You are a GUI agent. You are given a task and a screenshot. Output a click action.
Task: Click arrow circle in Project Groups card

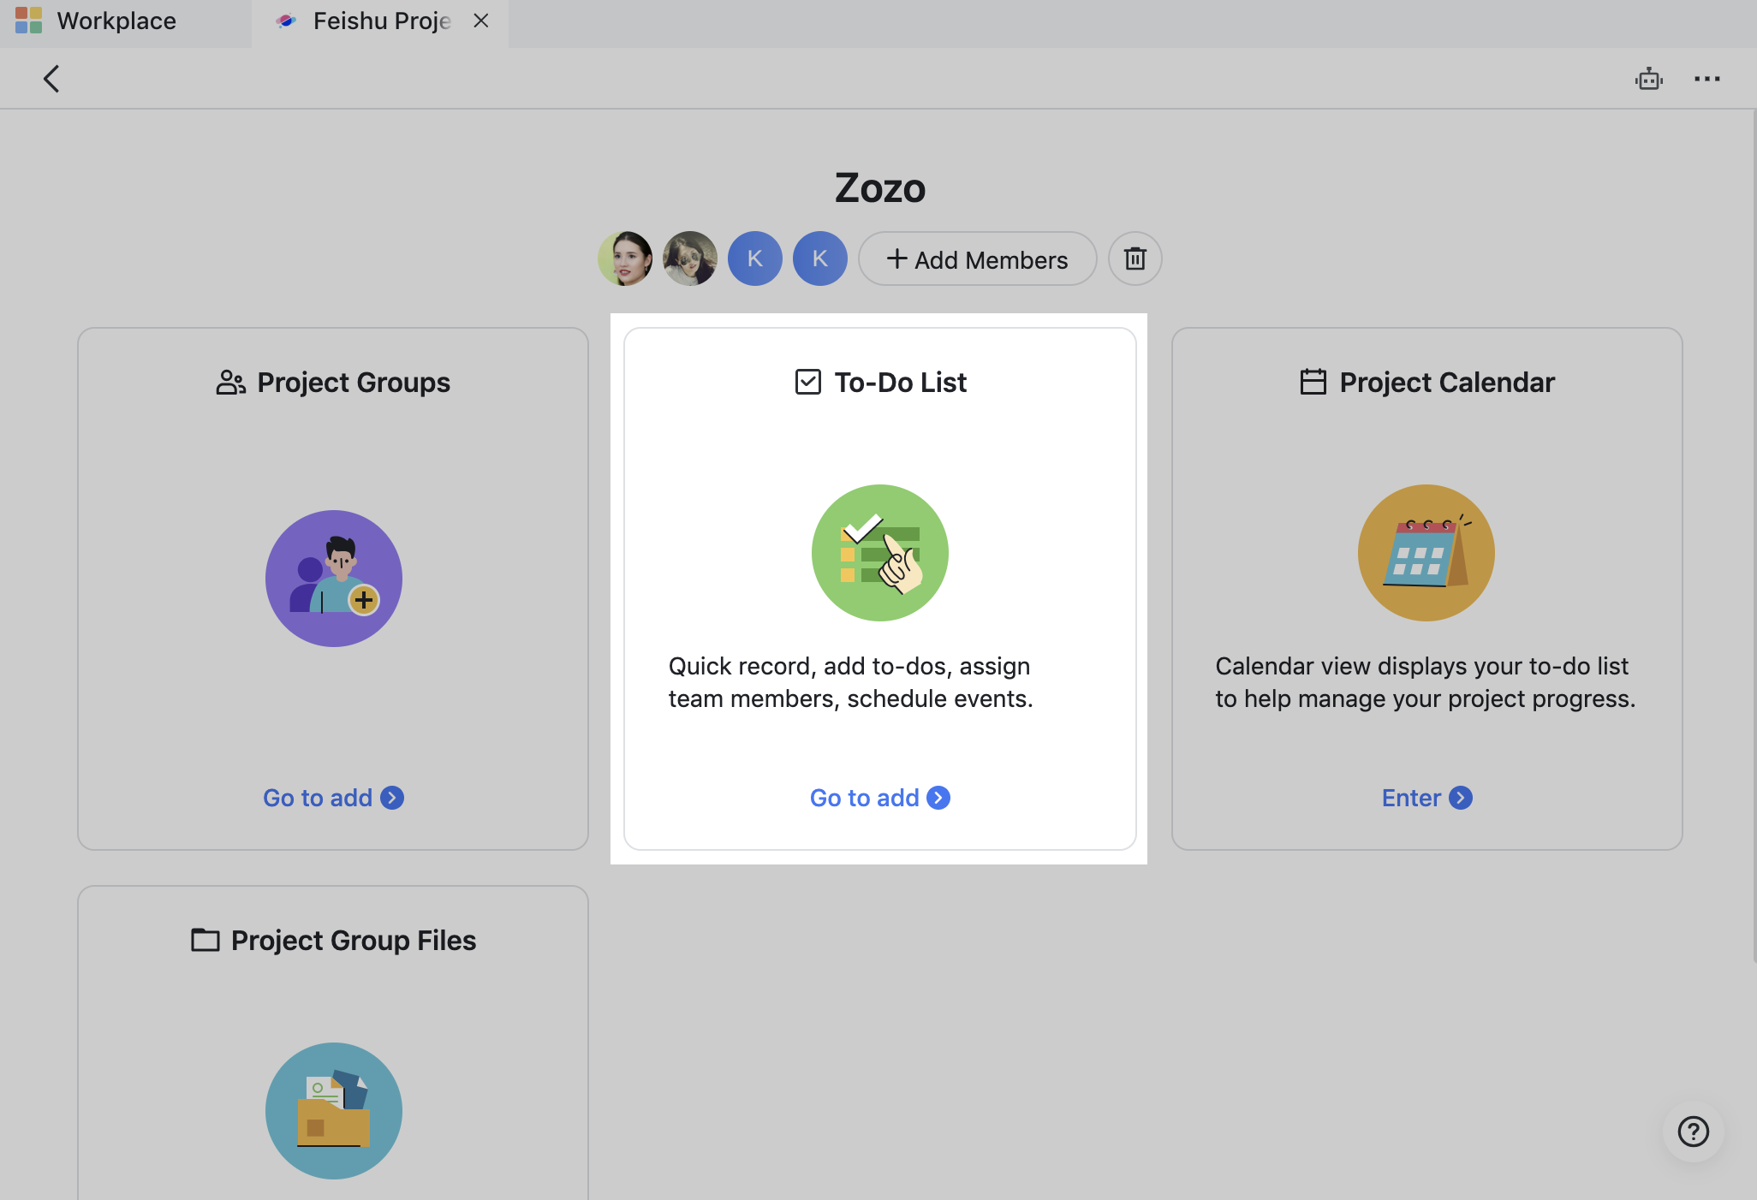(392, 798)
